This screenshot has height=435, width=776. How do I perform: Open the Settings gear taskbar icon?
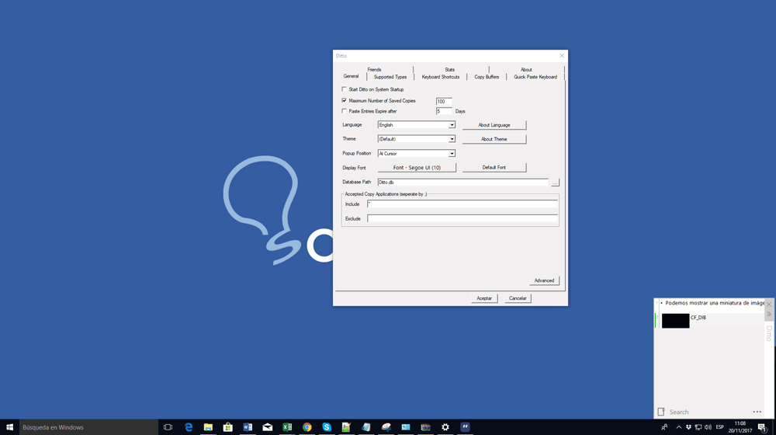coord(445,427)
